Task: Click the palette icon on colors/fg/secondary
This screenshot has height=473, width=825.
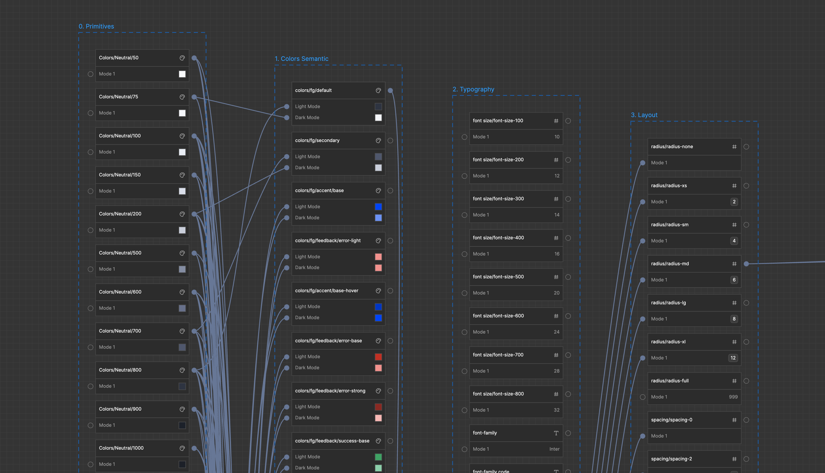Action: pyautogui.click(x=378, y=140)
